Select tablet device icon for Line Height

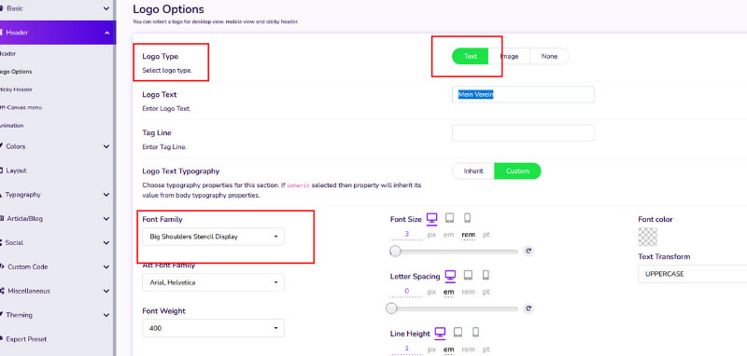pyautogui.click(x=458, y=332)
